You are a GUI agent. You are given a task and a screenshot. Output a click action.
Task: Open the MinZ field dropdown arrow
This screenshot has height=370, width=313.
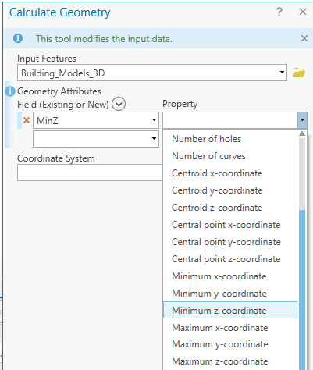pyautogui.click(x=154, y=120)
